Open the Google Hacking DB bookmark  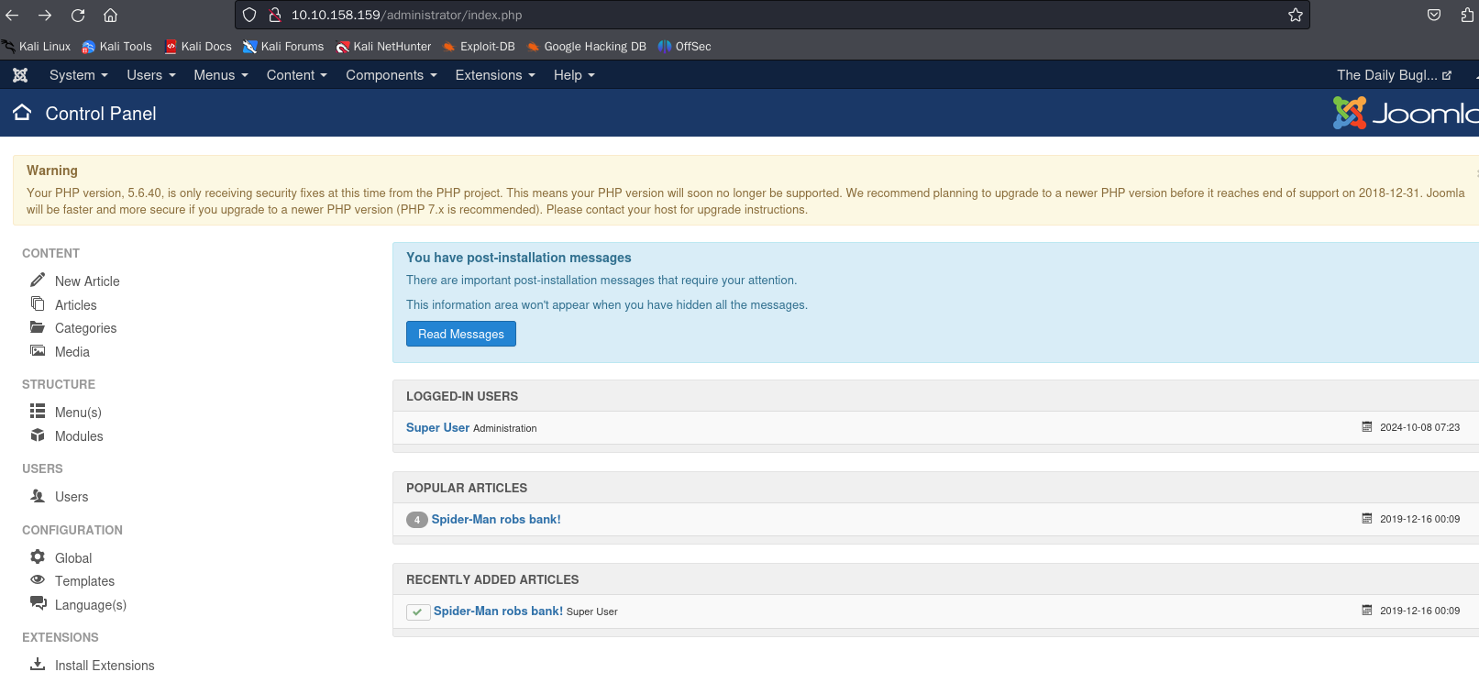tap(587, 46)
